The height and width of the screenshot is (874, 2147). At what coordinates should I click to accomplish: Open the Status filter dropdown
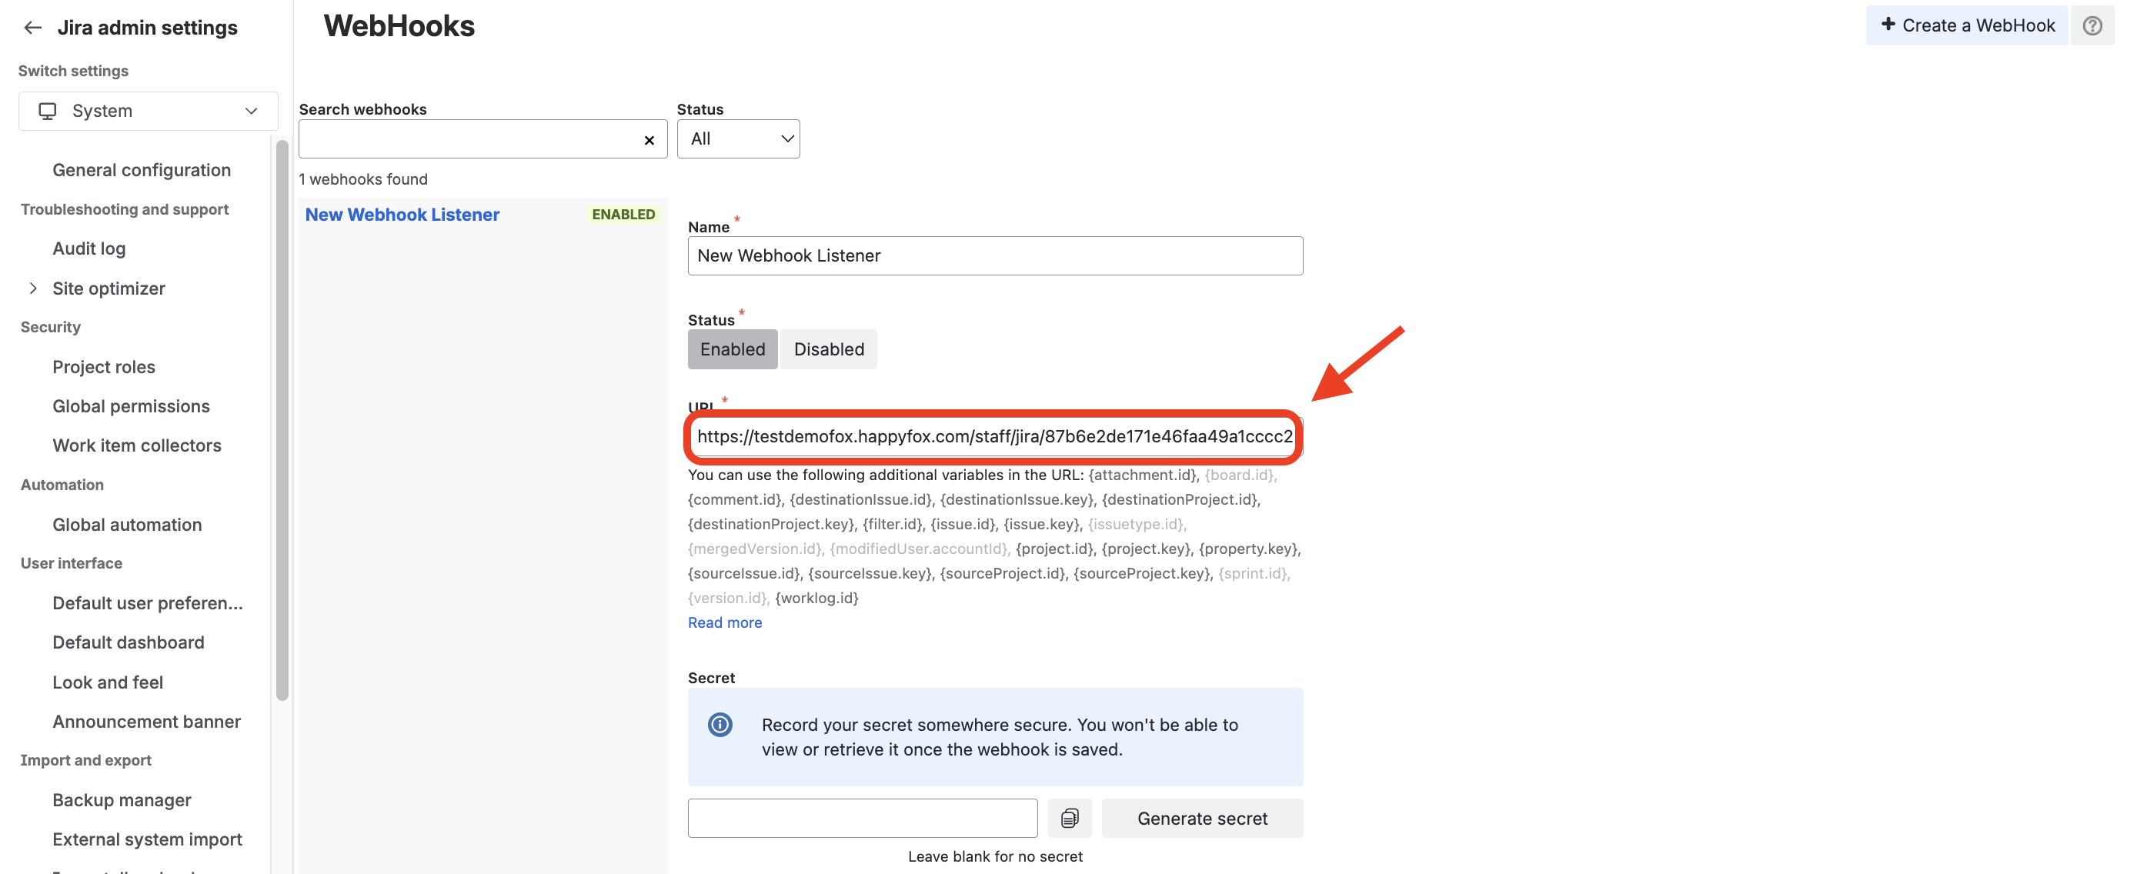738,139
